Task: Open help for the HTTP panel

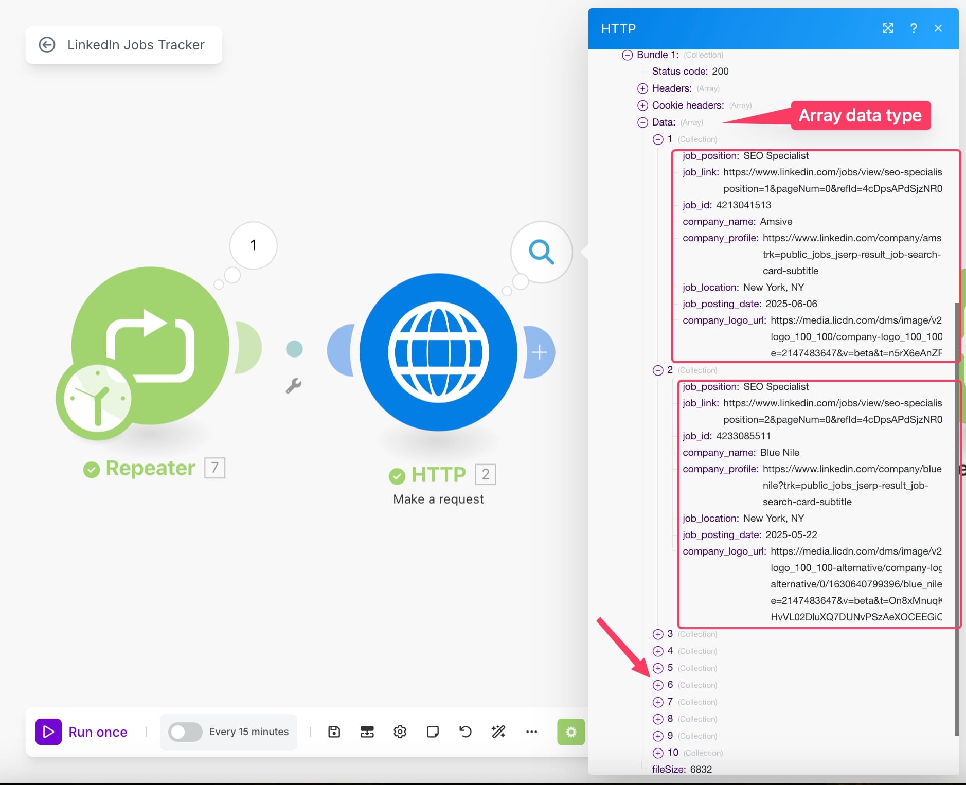Action: 914,28
